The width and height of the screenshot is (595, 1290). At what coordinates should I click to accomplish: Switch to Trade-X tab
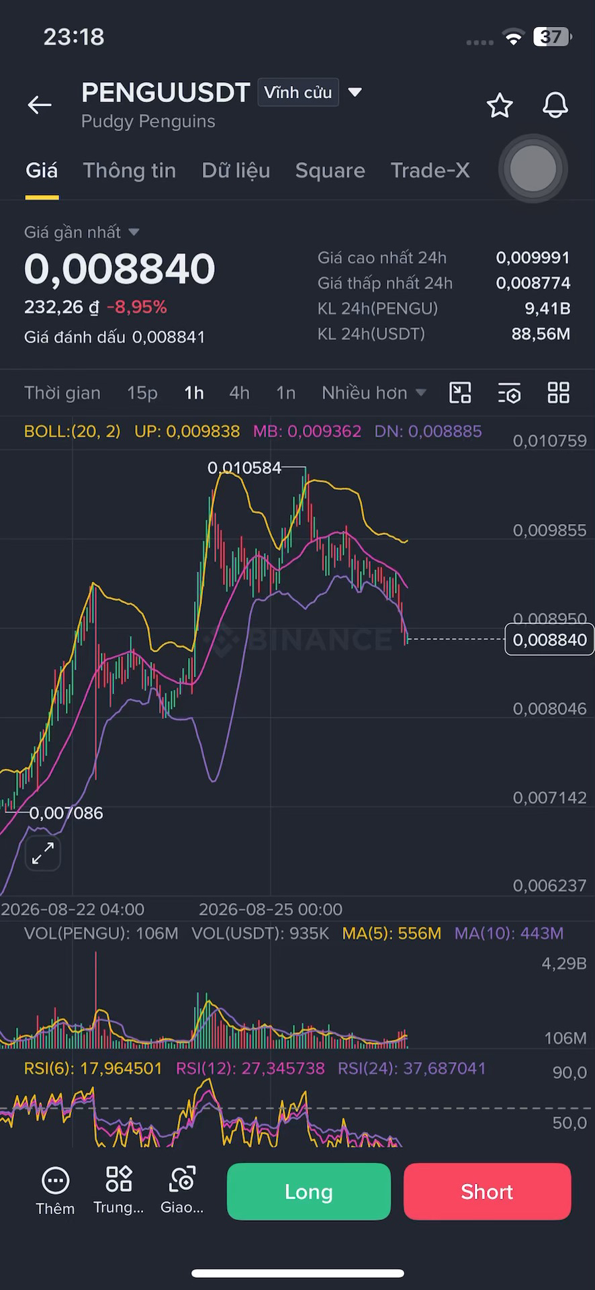[x=430, y=171]
